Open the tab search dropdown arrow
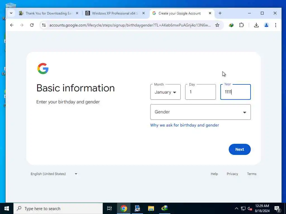Image resolution: width=286 pixels, height=214 pixels. pos(11,13)
